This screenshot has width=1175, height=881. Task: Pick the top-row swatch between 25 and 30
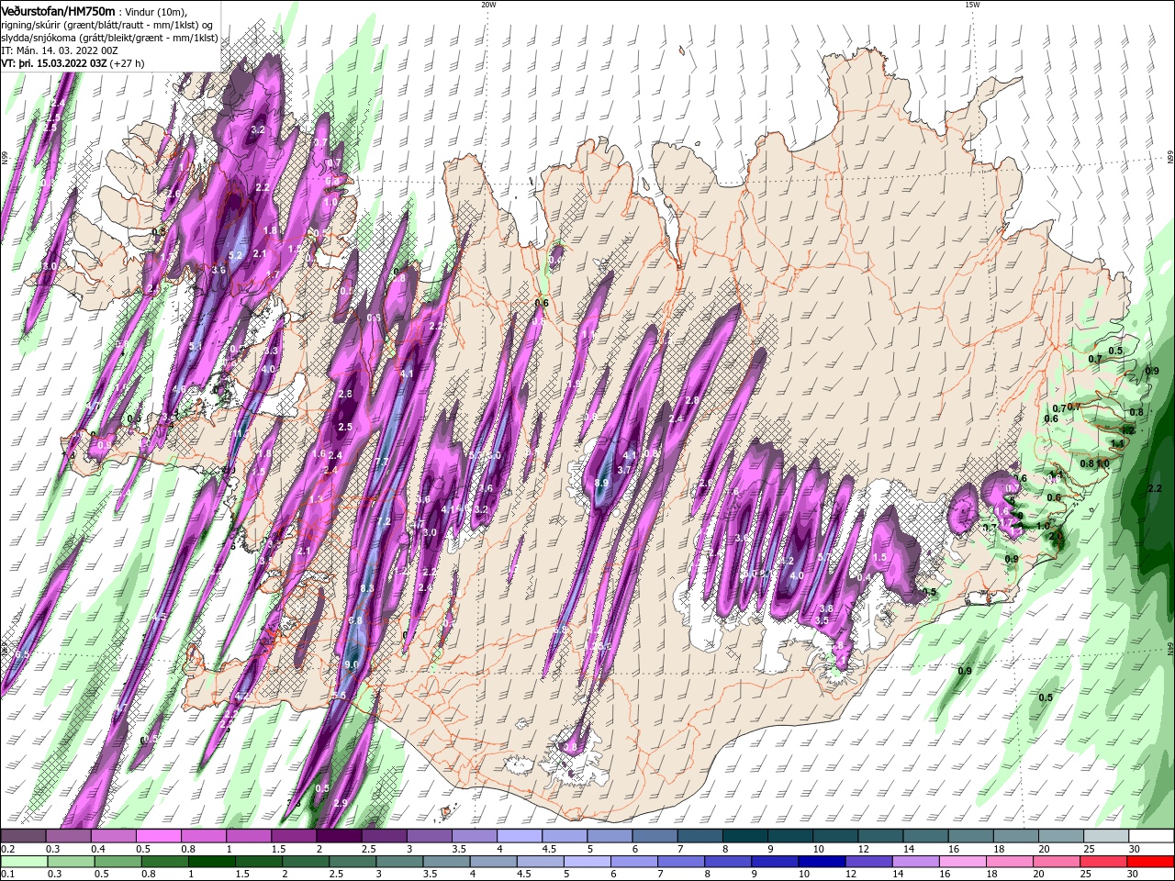tap(1106, 837)
